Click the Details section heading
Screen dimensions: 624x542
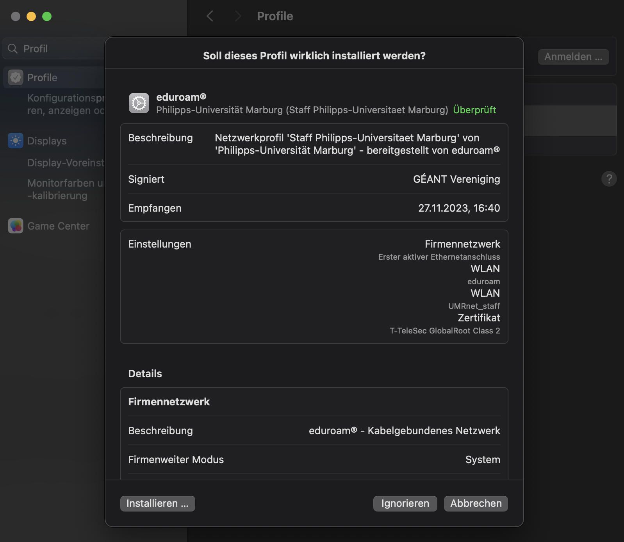pyautogui.click(x=145, y=373)
